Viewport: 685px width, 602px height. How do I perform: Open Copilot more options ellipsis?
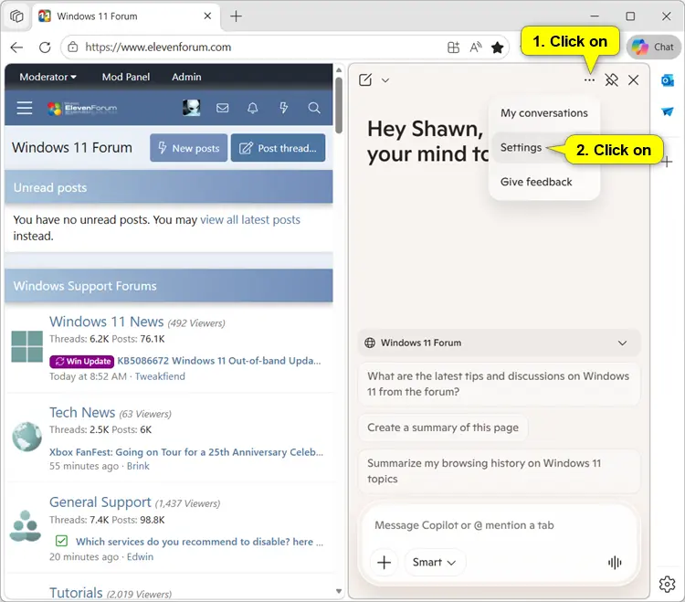(x=589, y=80)
